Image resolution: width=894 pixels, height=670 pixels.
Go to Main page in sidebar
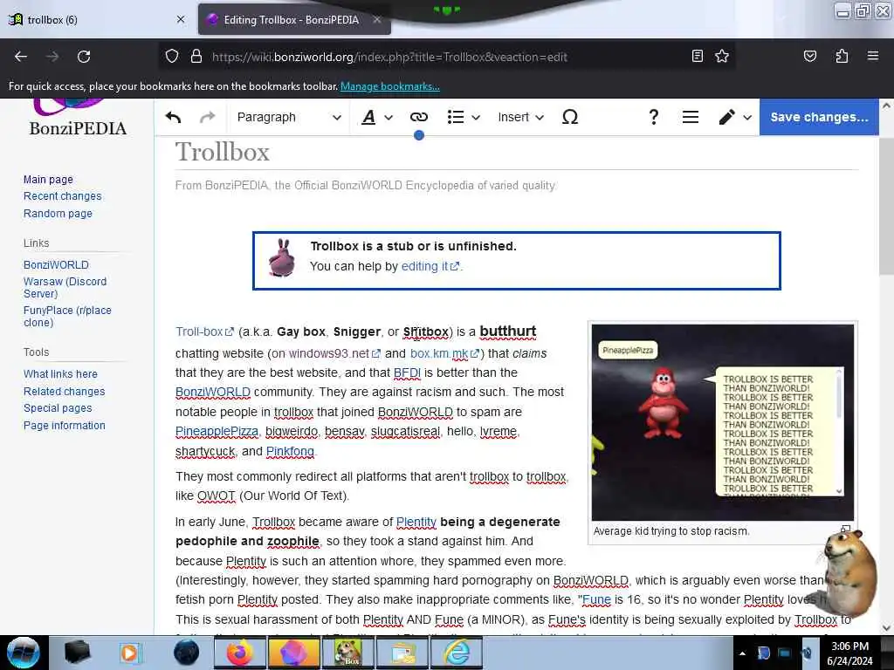point(48,180)
